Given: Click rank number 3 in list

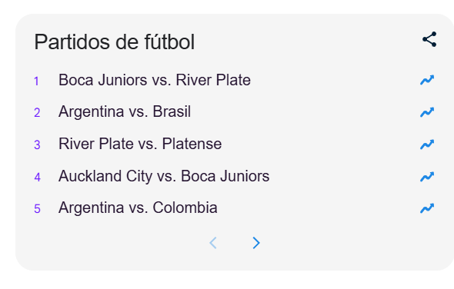Looking at the screenshot, I should (37, 144).
